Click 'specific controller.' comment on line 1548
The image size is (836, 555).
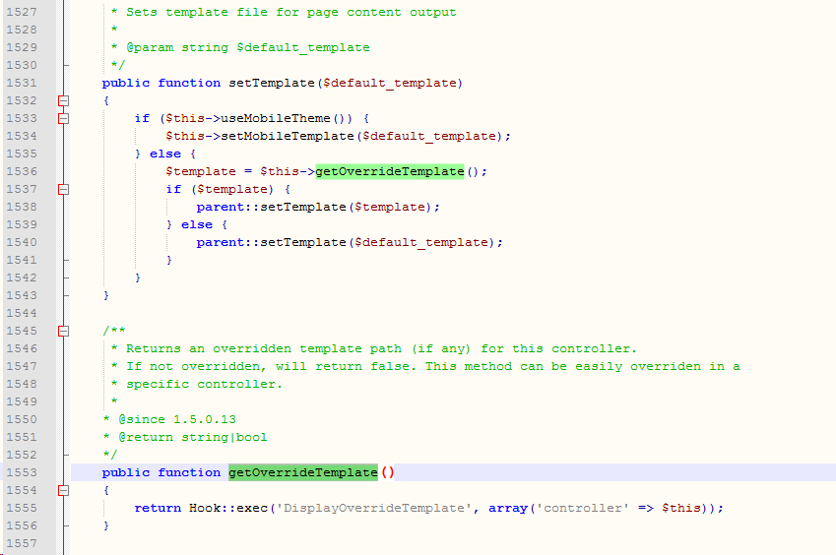point(204,384)
